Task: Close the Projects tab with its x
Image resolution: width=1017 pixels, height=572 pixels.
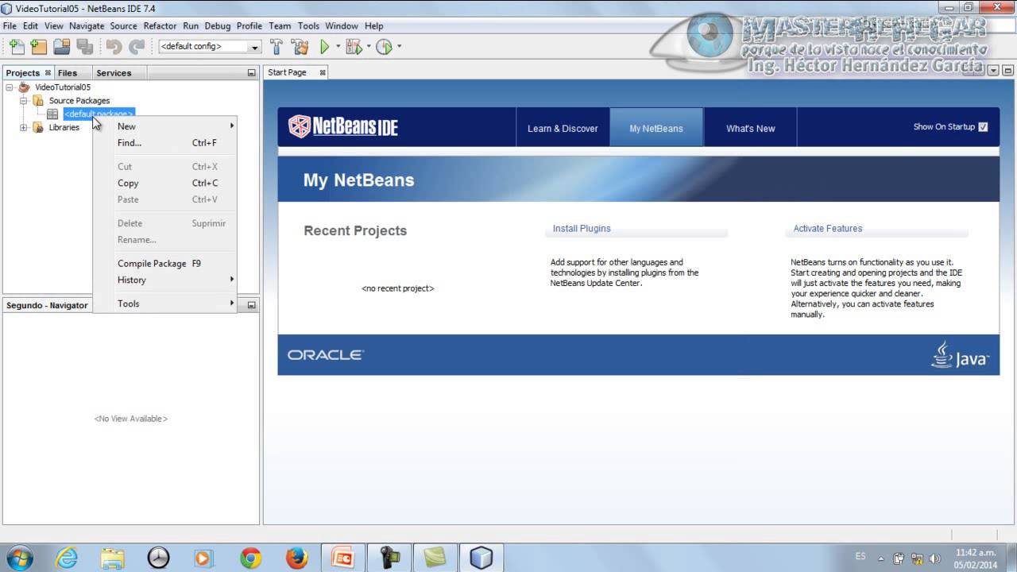Action: click(48, 72)
